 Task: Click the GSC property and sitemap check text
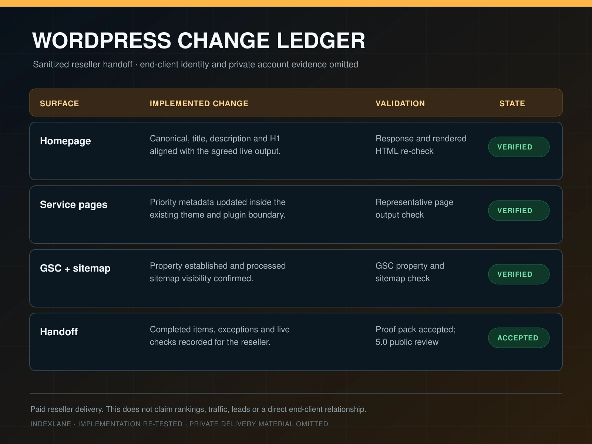[x=410, y=272]
